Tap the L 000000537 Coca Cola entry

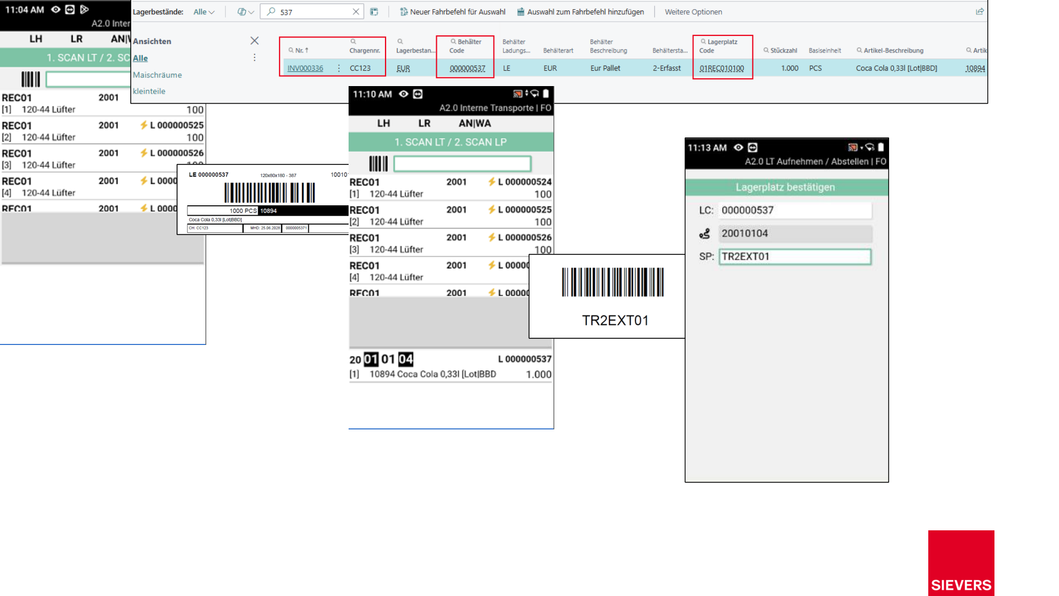[450, 366]
